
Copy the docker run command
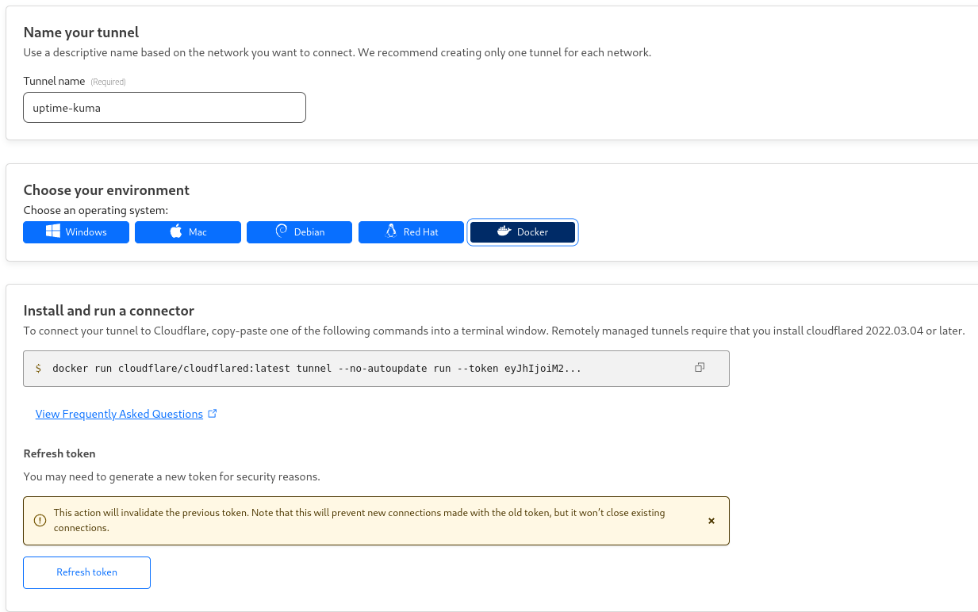(700, 368)
